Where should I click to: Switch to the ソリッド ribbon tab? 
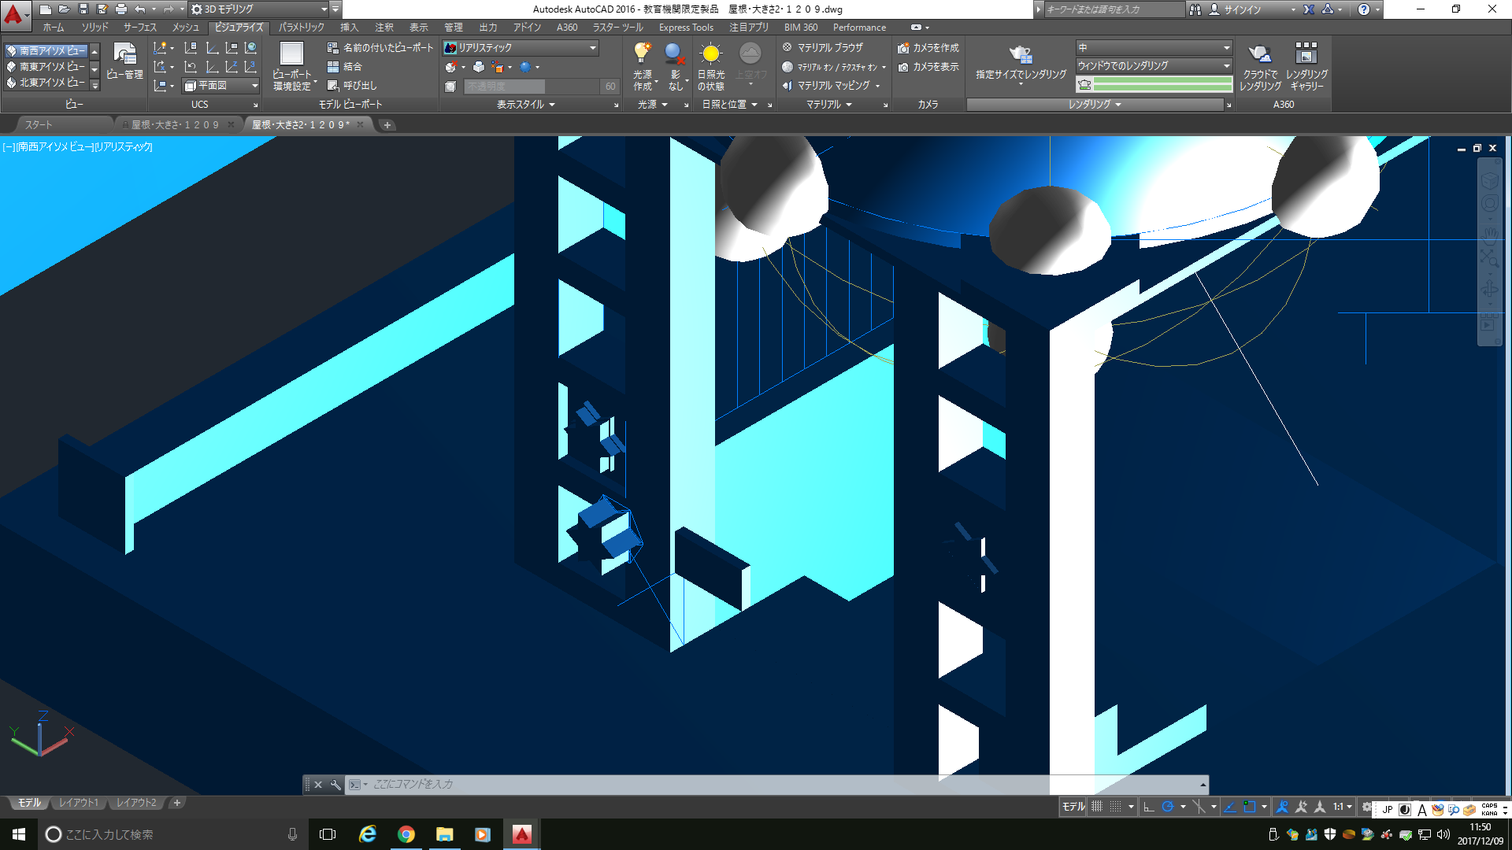pyautogui.click(x=95, y=28)
